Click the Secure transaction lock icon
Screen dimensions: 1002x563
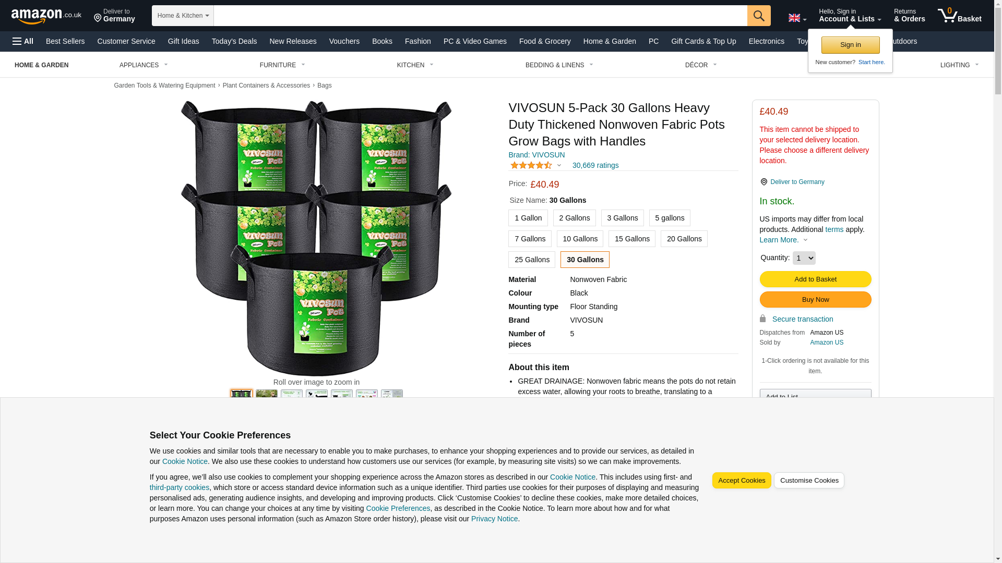tap(763, 319)
